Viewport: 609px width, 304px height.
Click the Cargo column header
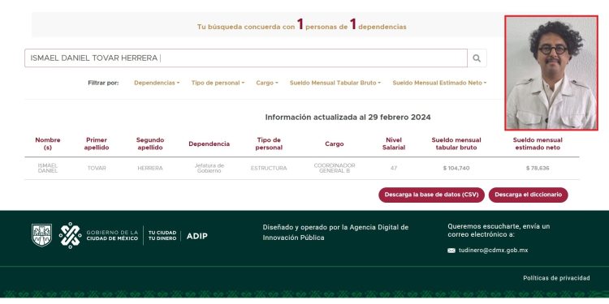pos(335,143)
